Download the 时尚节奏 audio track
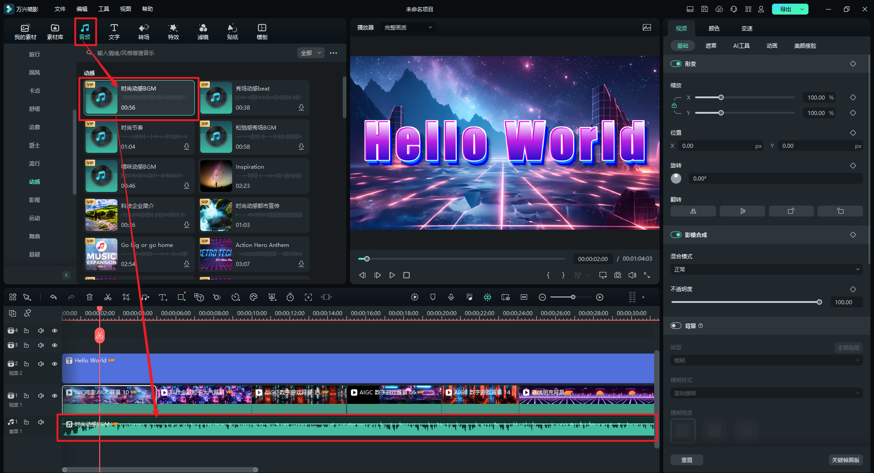The width and height of the screenshot is (874, 473). (x=187, y=146)
